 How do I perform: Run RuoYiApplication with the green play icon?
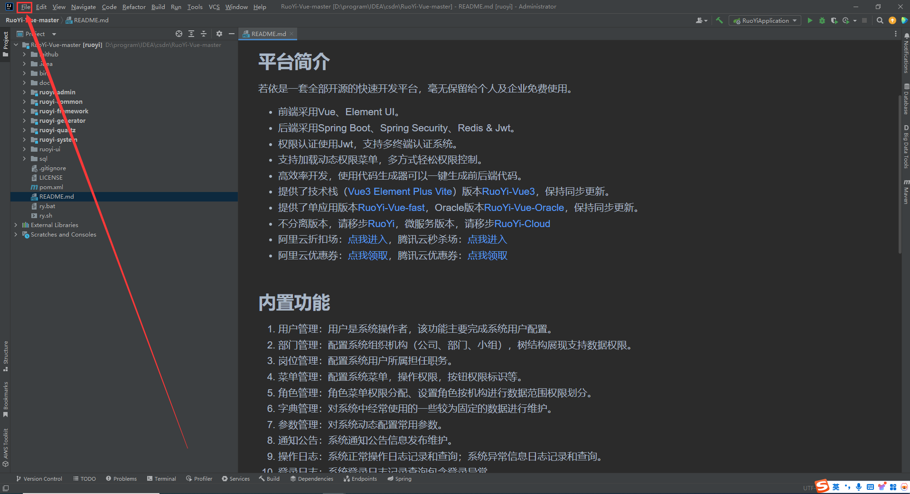coord(810,20)
